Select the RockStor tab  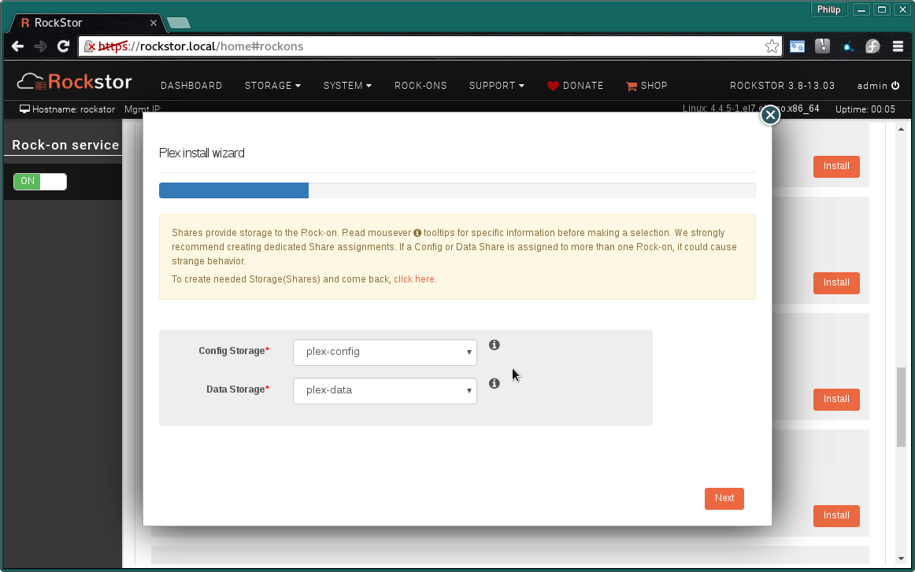[x=87, y=23]
